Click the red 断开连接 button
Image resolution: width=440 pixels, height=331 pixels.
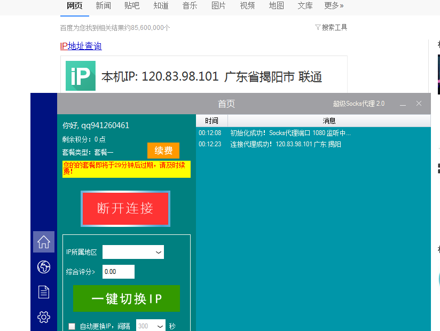point(125,208)
